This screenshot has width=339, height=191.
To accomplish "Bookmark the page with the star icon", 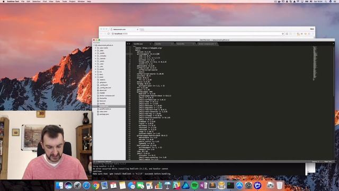I will point(283,34).
